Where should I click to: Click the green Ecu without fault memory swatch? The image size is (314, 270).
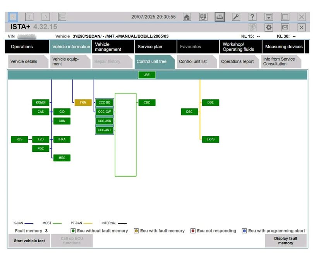click(73, 231)
